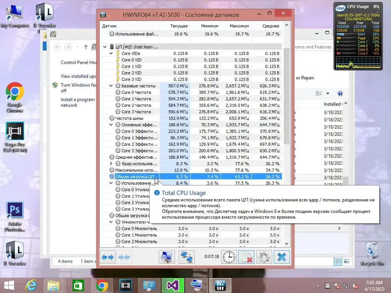Select the Максимальное испо... row
Viewport: 391px width, 293px height.
pos(191,170)
